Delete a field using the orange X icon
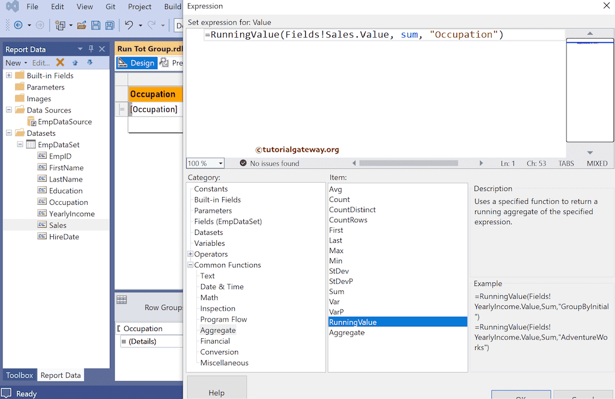 coord(59,62)
